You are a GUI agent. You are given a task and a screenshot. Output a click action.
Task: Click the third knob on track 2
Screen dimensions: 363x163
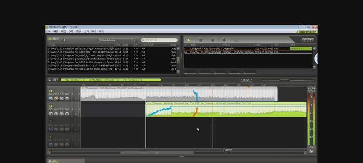[x=62, y=114]
